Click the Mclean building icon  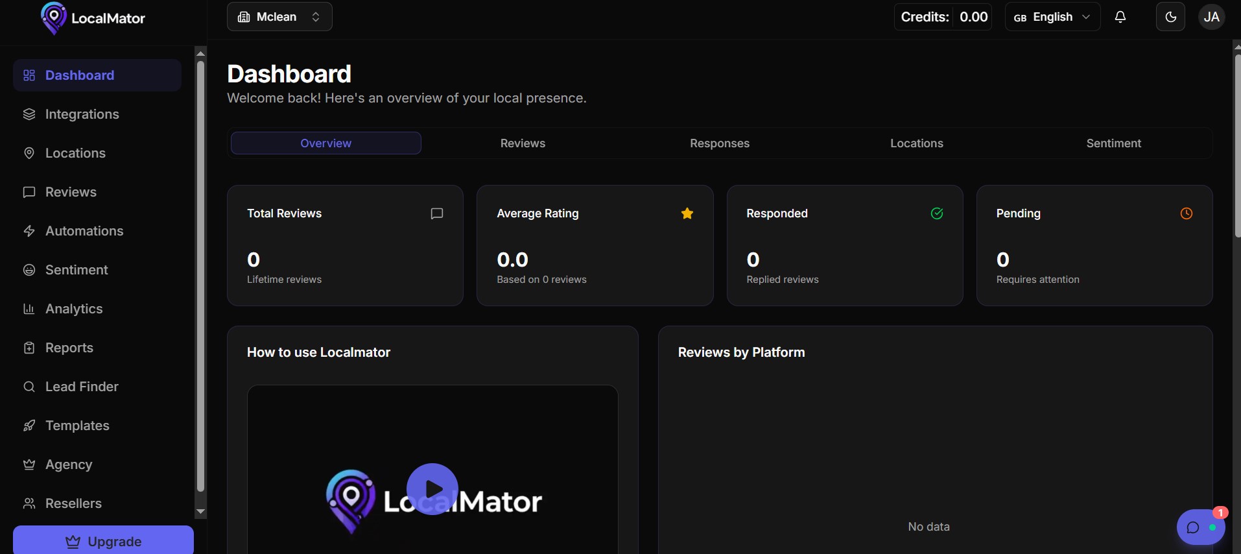tap(244, 17)
